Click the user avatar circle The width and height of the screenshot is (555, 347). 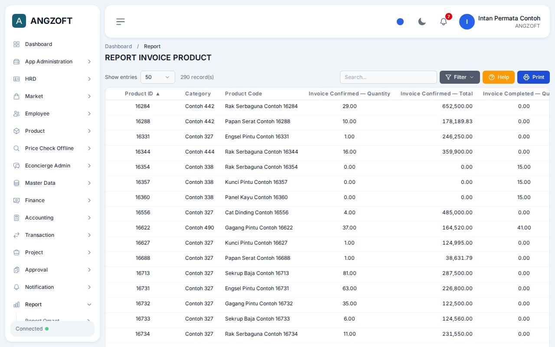[x=467, y=22]
